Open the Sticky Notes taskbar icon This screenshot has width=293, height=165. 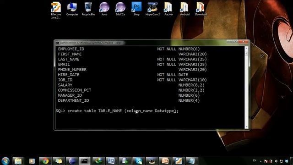tap(59, 161)
